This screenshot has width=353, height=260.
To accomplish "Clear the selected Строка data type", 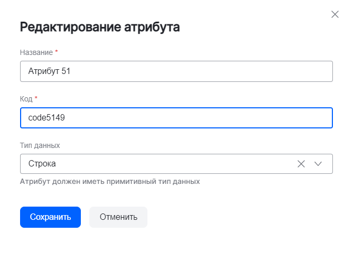I will pyautogui.click(x=301, y=164).
